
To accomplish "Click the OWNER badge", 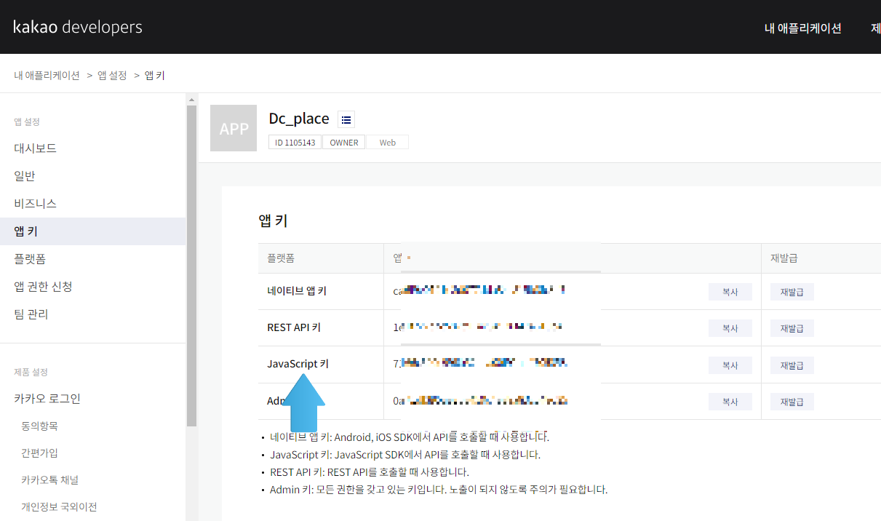I will pyautogui.click(x=344, y=143).
